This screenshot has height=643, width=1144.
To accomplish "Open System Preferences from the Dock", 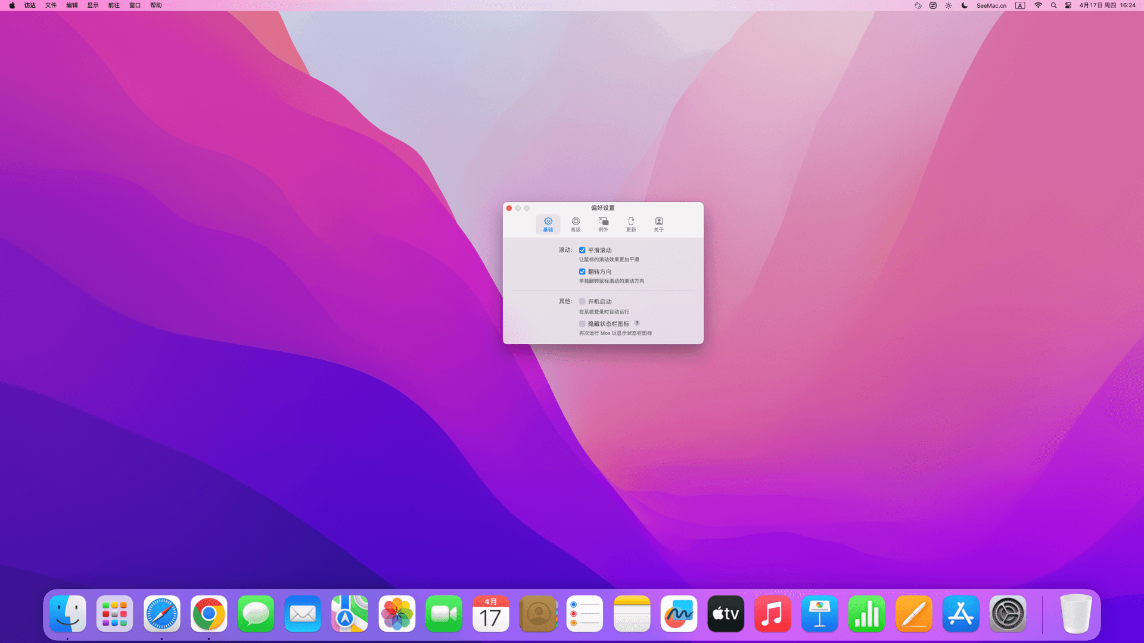I will [1008, 614].
